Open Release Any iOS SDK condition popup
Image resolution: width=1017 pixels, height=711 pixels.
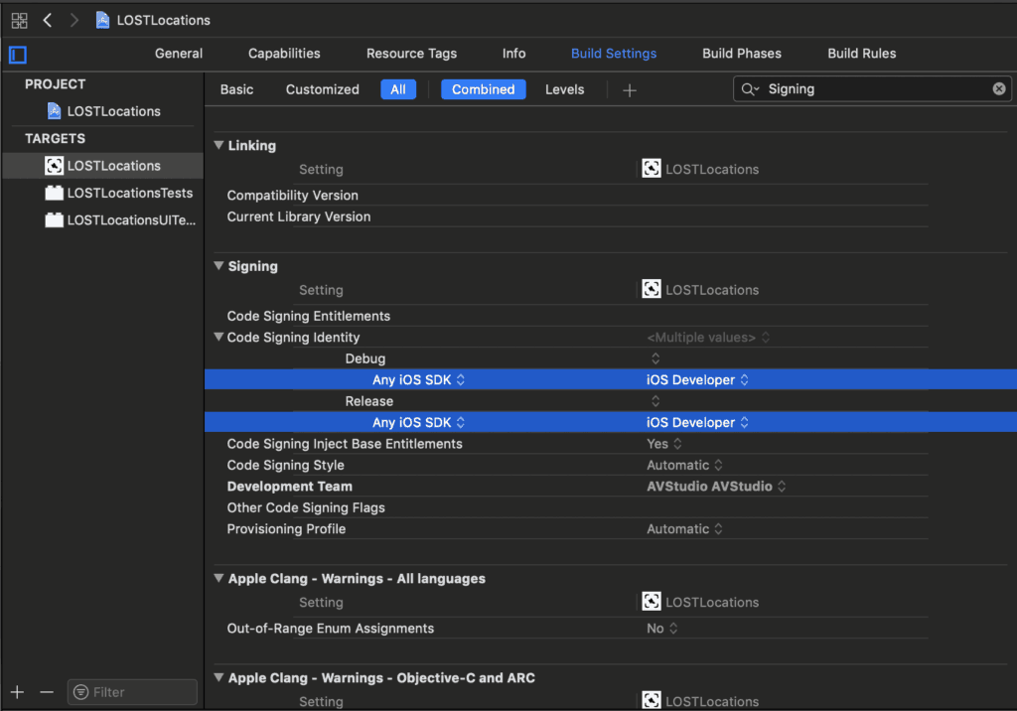pyautogui.click(x=418, y=422)
